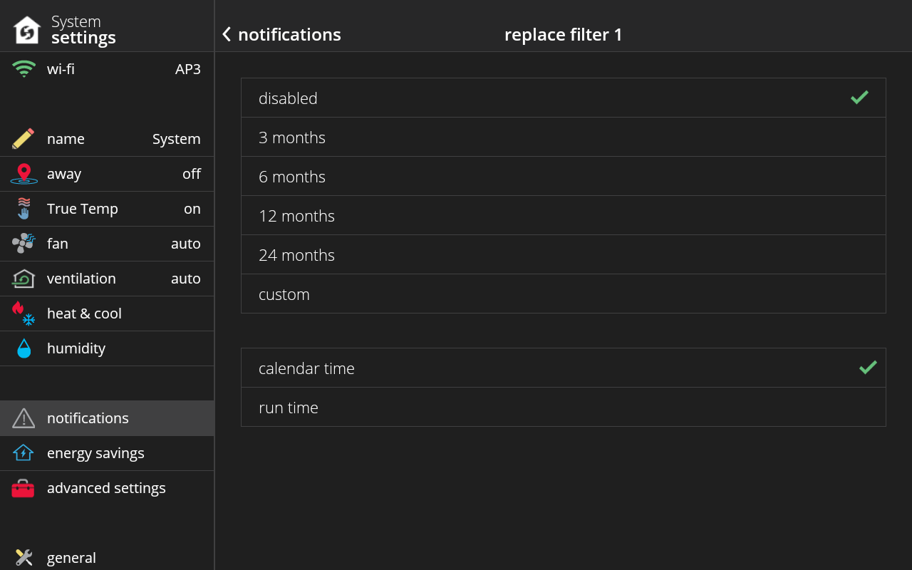Click the wrench and screwdriver general icon

(24, 557)
